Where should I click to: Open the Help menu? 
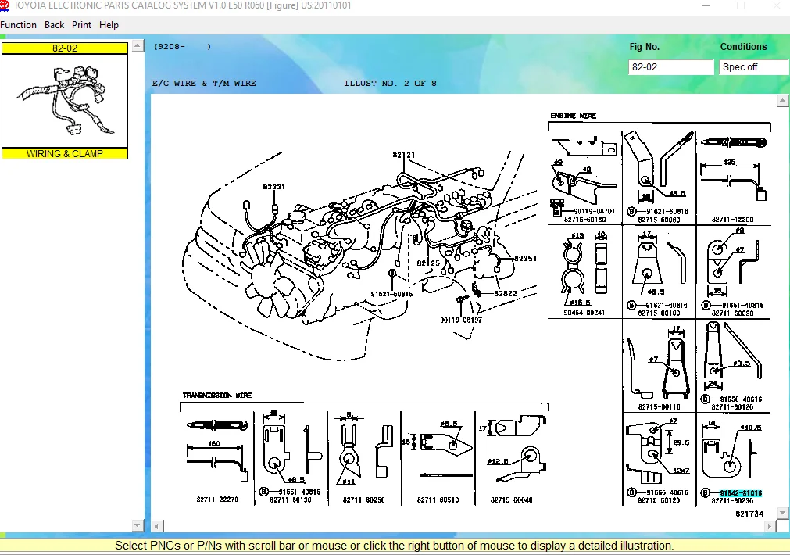point(109,25)
